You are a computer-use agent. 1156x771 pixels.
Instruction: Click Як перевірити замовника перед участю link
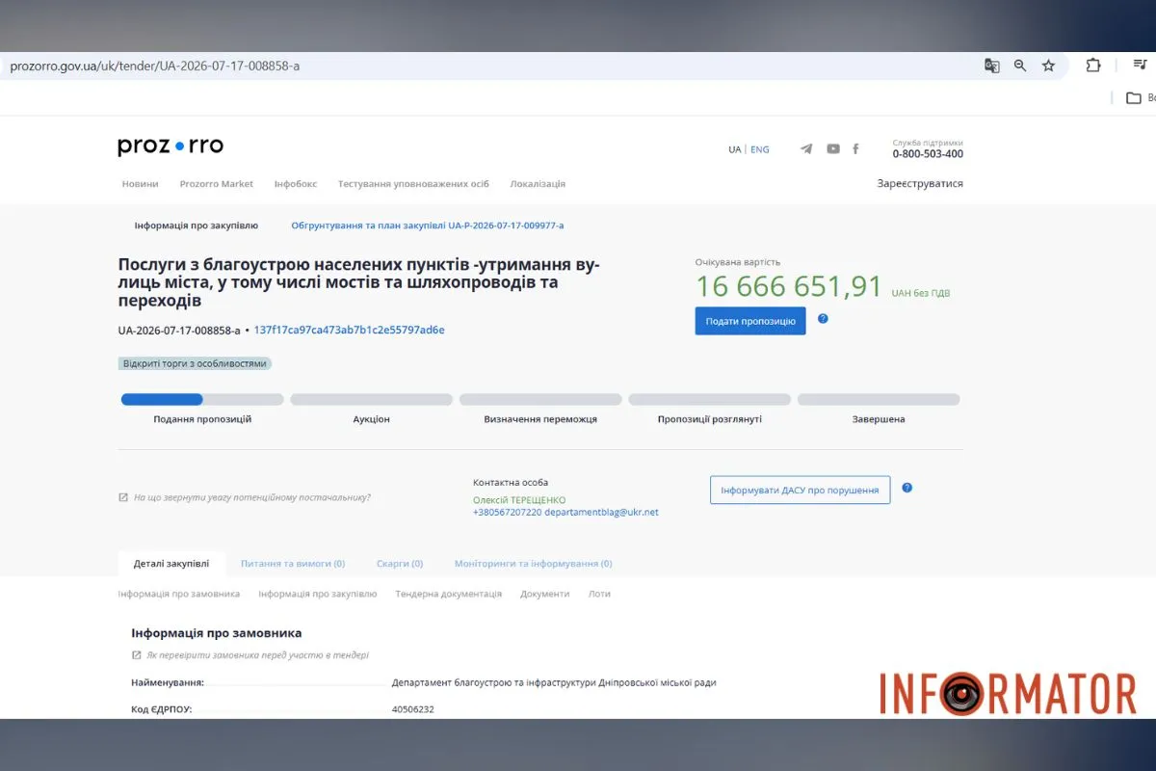tap(257, 655)
